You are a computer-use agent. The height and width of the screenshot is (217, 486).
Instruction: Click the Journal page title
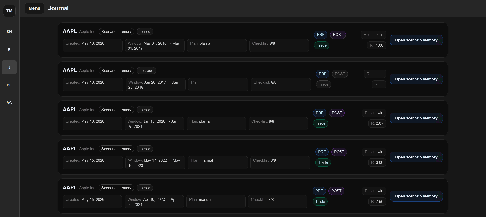(x=58, y=8)
